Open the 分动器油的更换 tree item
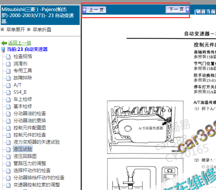The height and width of the screenshot is (190, 216). tap(30, 121)
